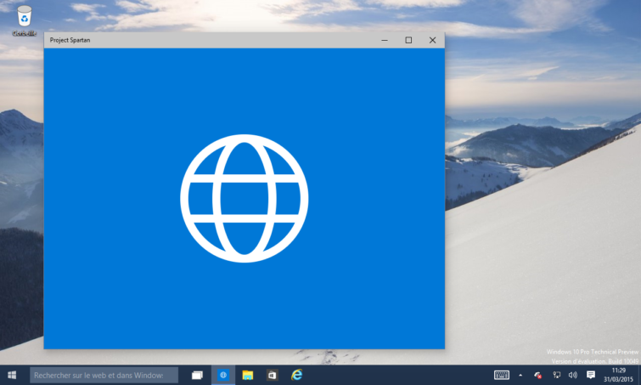
Task: Click the globe logo on the Spartan splash screen
Action: (244, 198)
